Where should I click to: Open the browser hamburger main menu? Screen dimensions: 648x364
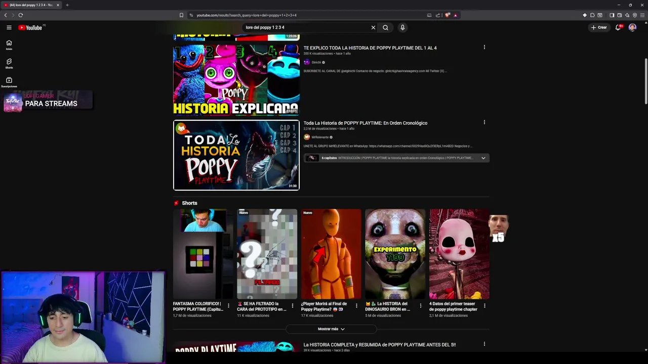click(x=642, y=15)
